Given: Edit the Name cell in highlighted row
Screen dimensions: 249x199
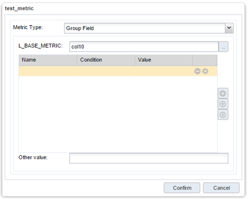Looking at the screenshot, I should click(48, 71).
